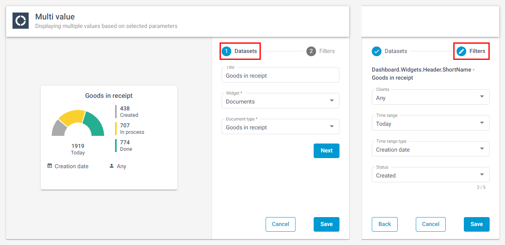The image size is (505, 245).
Task: Click the yellow In process gauge segment
Action: [71, 116]
